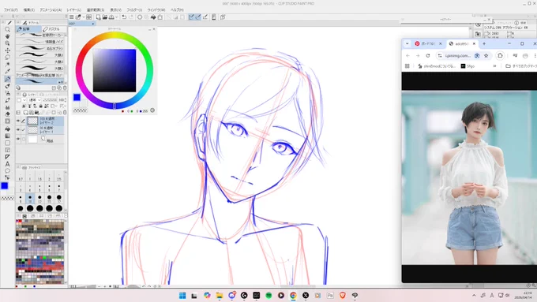
Task: Toggle snap to grid in command bar
Action: [205, 17]
